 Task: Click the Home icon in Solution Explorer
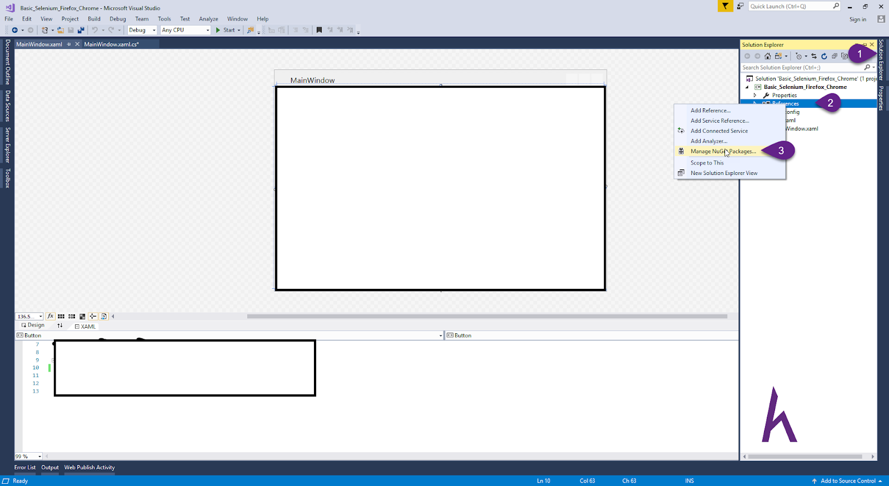[x=768, y=56]
